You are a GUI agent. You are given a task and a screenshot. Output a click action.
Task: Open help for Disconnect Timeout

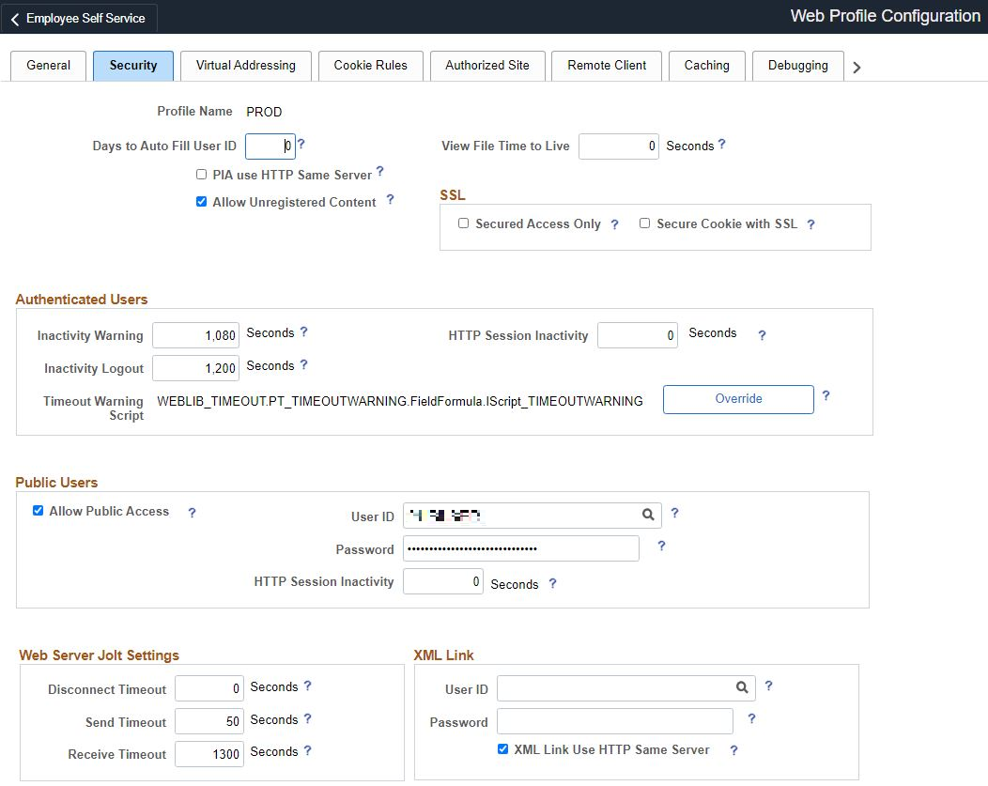coord(307,686)
